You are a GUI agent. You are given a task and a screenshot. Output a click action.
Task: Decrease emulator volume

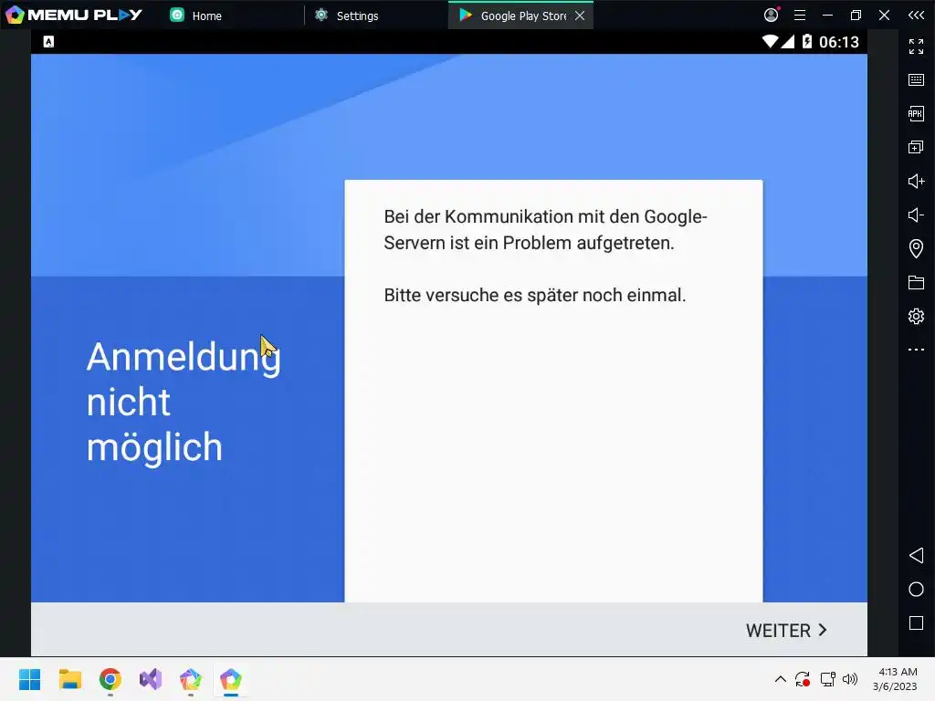pos(916,214)
